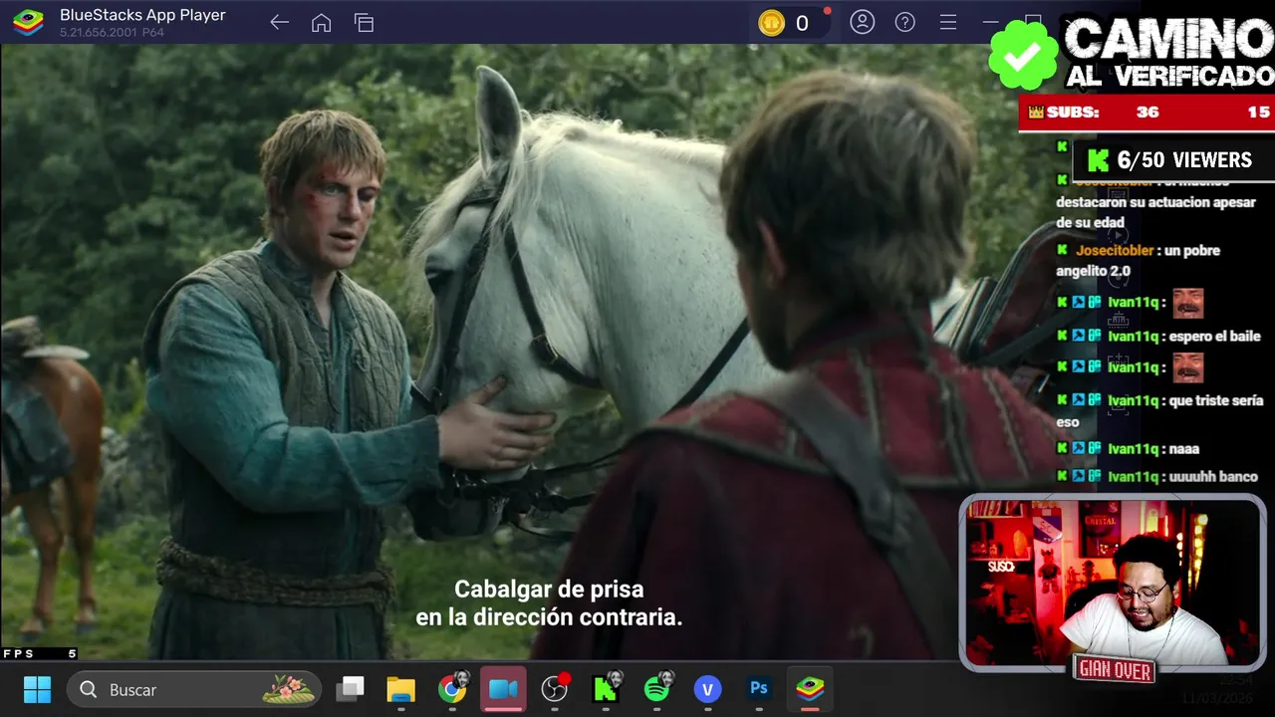Open the BlueStacks help question mark icon
The width and height of the screenshot is (1275, 717).
pos(904,22)
